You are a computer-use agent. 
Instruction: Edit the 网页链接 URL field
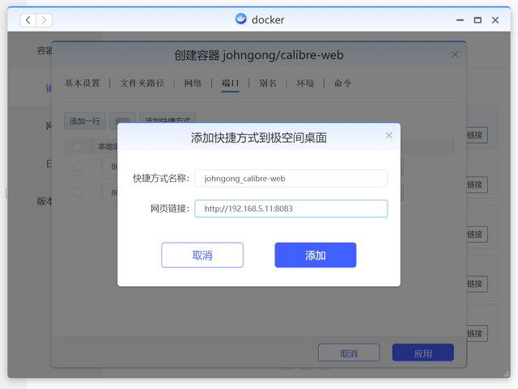(x=291, y=209)
